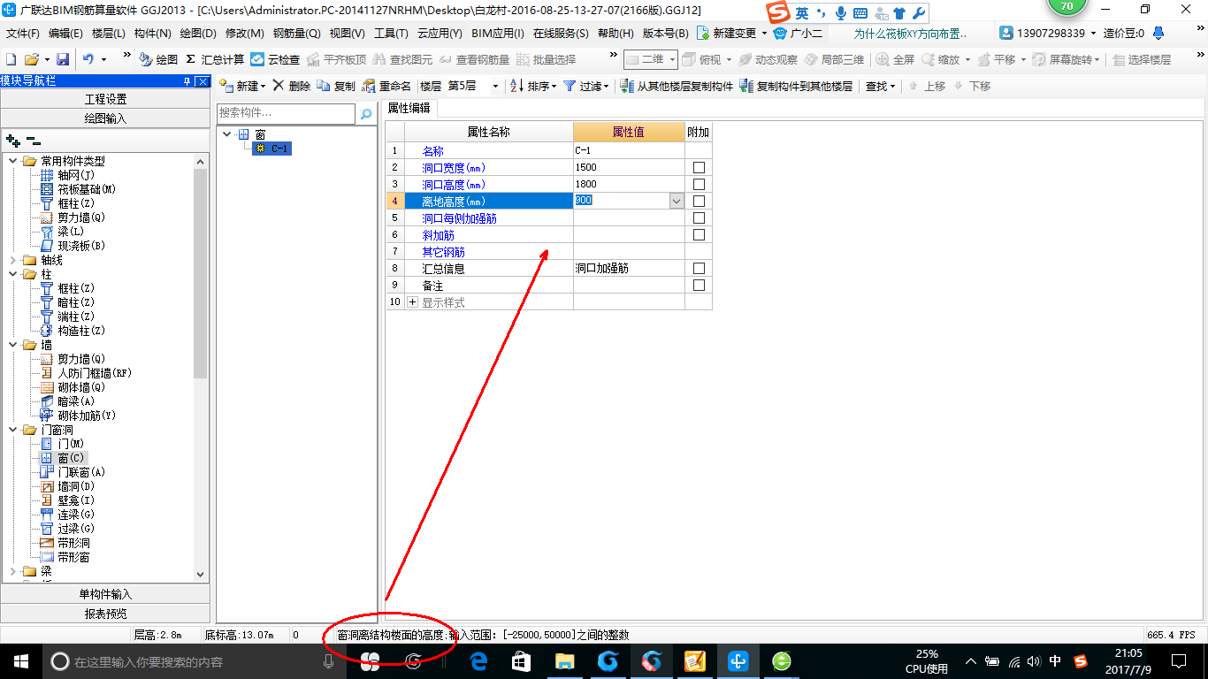Open Edge browser from taskbar
The height and width of the screenshot is (679, 1208).
tap(478, 661)
